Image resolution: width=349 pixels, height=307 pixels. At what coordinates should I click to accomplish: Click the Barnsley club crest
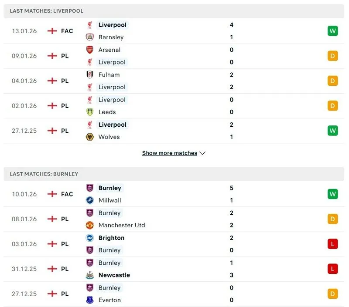click(90, 37)
